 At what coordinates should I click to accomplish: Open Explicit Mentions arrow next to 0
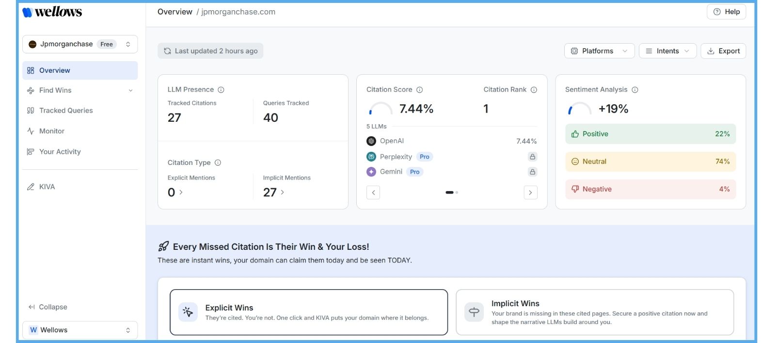[181, 193]
